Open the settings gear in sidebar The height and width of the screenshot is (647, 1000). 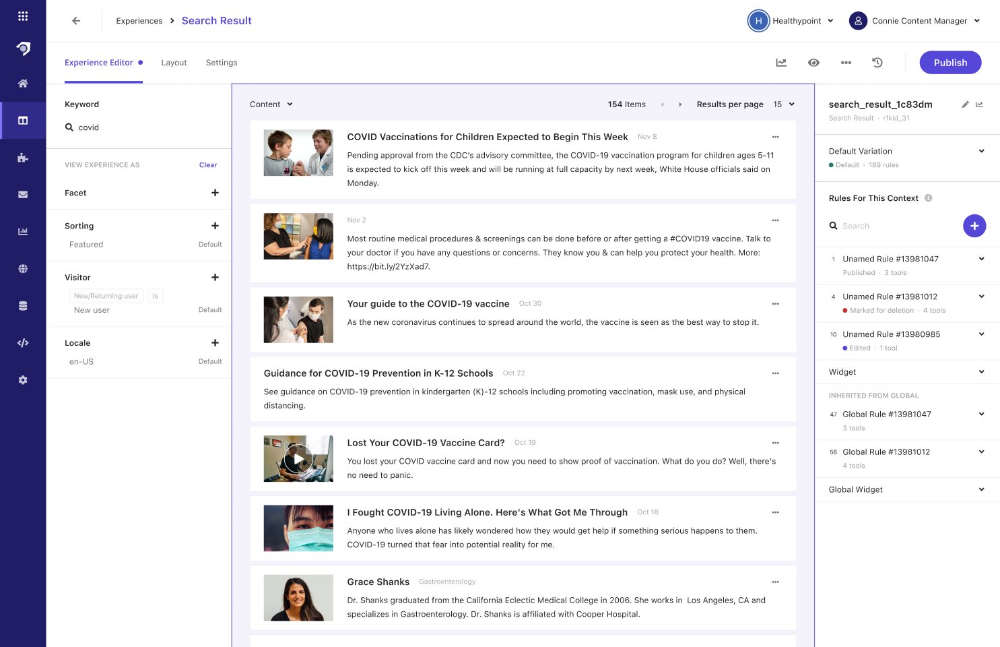pos(23,380)
